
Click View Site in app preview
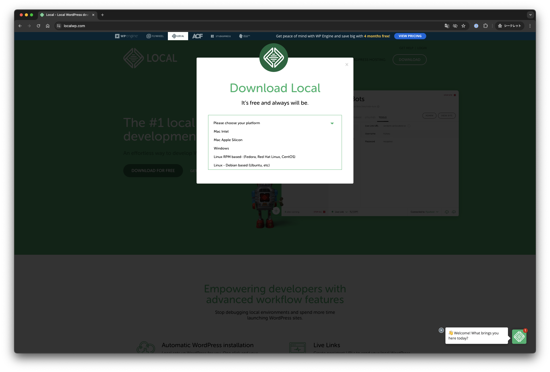(447, 116)
